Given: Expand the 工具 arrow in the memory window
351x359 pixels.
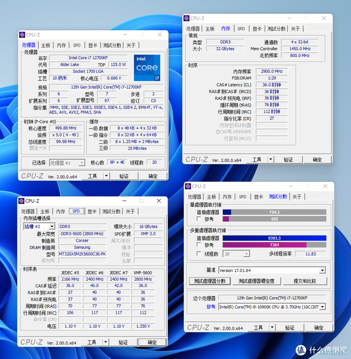Looking at the screenshot, I should (x=270, y=159).
